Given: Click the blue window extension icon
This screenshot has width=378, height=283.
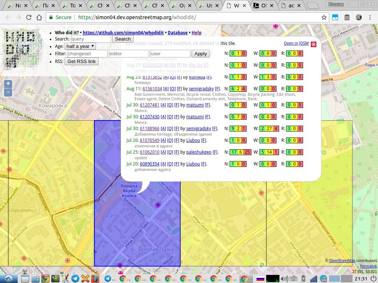Looking at the screenshot, I should tap(335, 17).
